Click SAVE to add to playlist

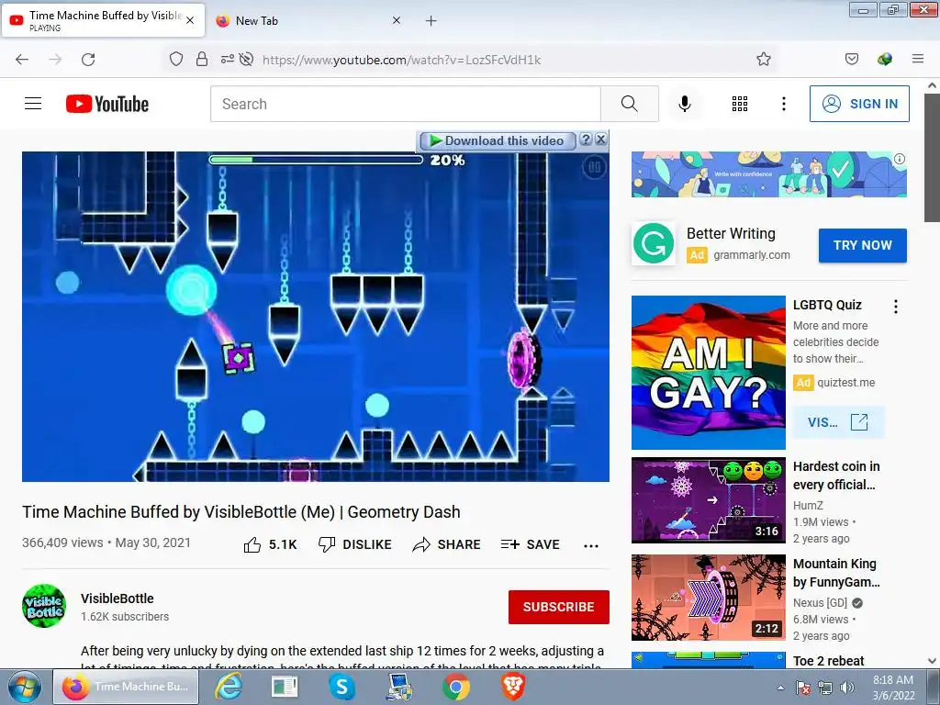530,544
